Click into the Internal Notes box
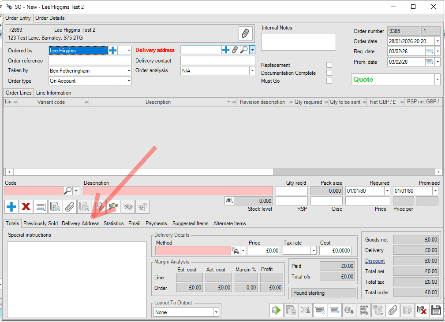 tap(298, 42)
